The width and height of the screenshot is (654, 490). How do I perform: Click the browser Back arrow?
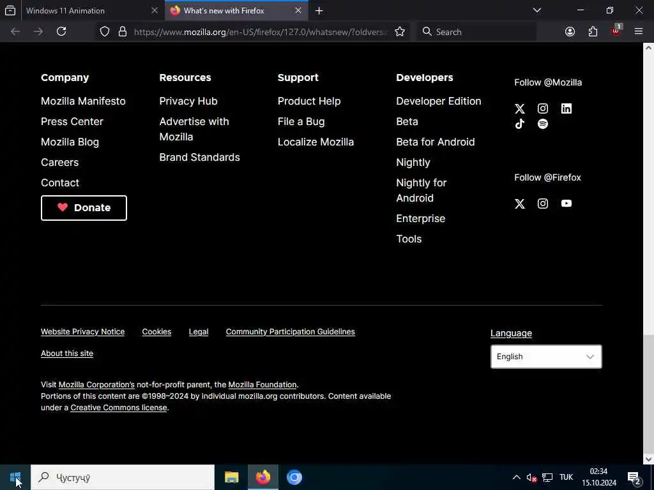[x=15, y=32]
